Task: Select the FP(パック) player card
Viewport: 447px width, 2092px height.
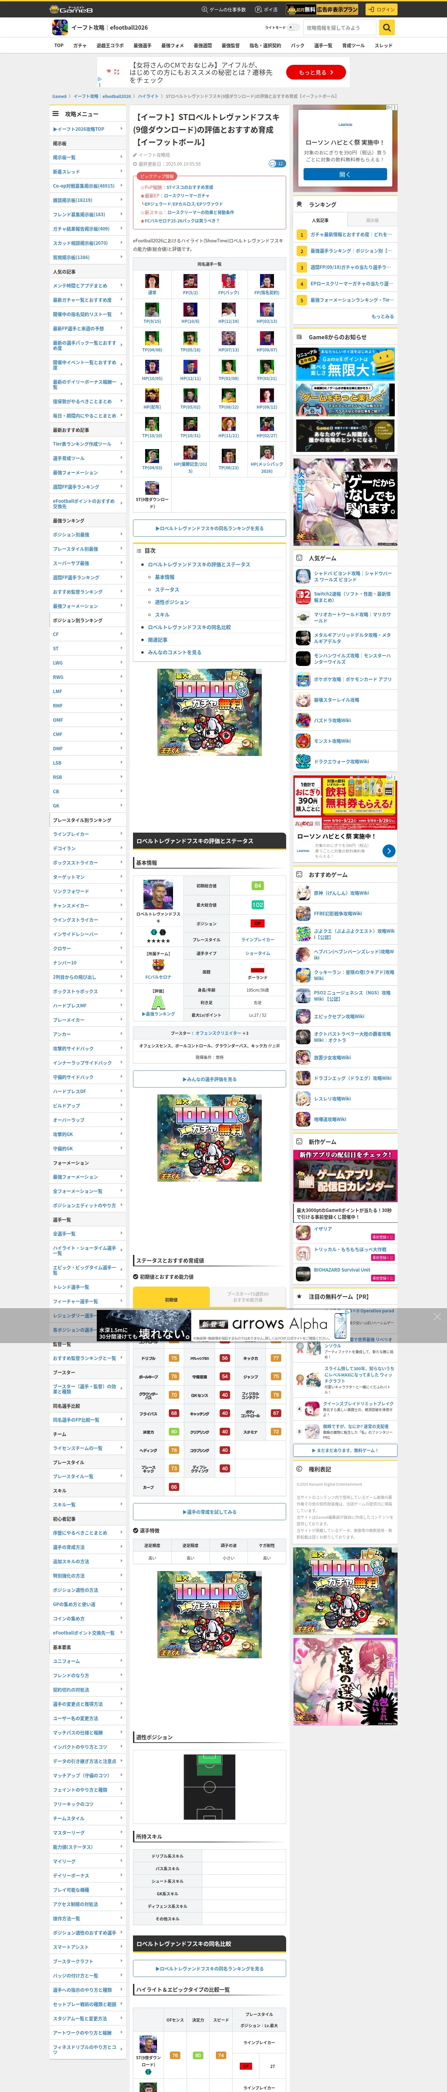Action: (229, 281)
